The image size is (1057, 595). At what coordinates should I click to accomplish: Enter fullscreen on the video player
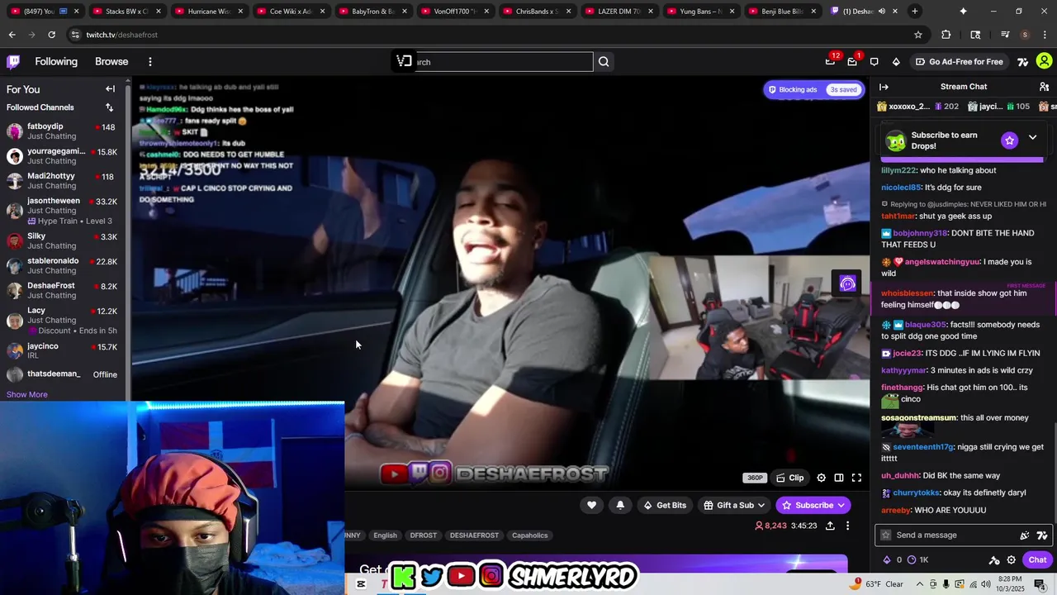coord(856,478)
